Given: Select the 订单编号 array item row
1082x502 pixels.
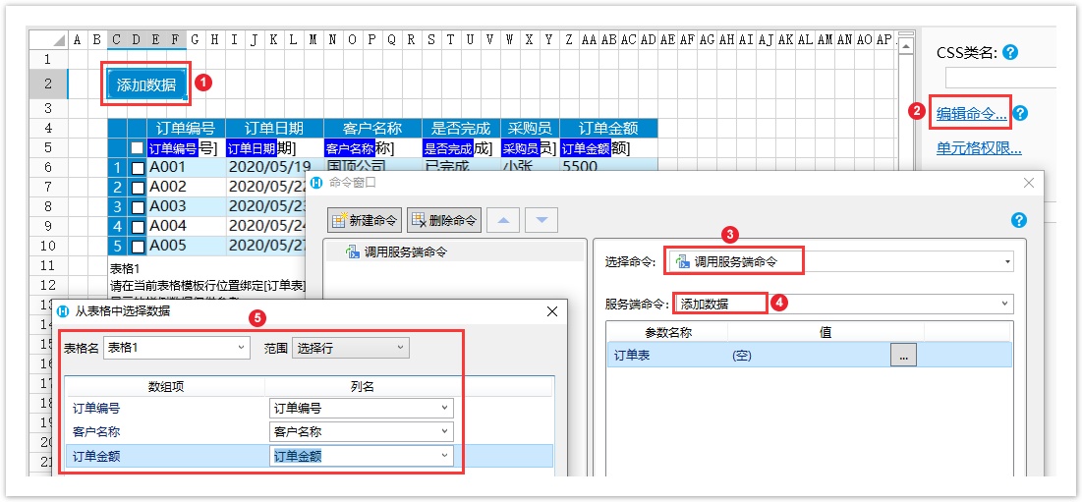Looking at the screenshot, I should coord(310,409).
